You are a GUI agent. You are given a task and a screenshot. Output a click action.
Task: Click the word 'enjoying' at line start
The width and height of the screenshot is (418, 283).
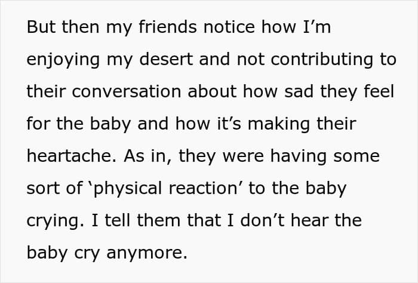point(63,60)
